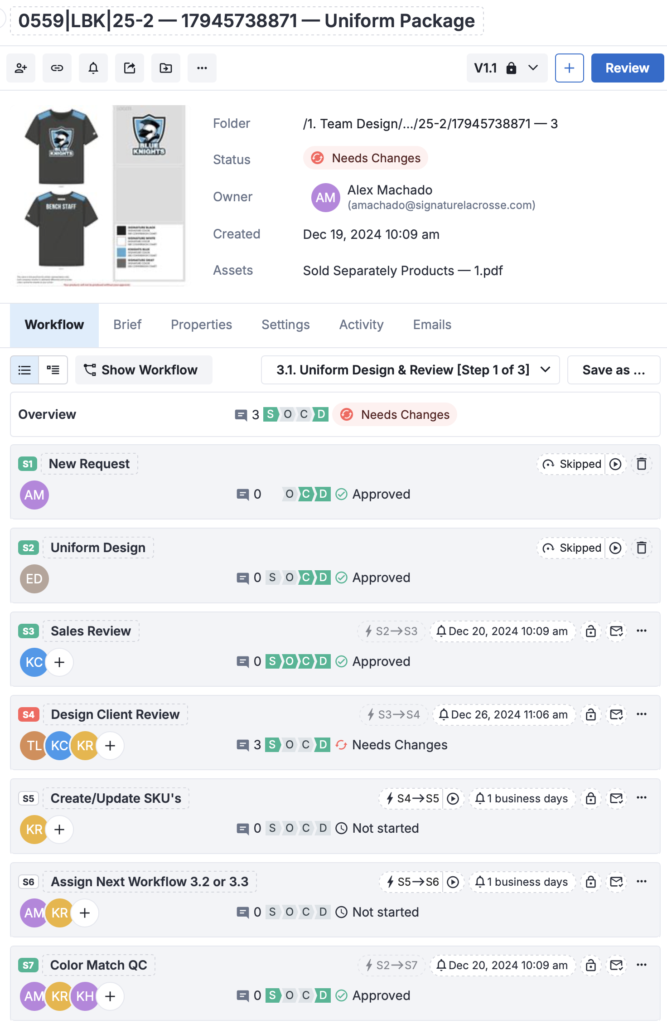Click the share/export icon in toolbar
This screenshot has width=667, height=1029.
coord(130,68)
